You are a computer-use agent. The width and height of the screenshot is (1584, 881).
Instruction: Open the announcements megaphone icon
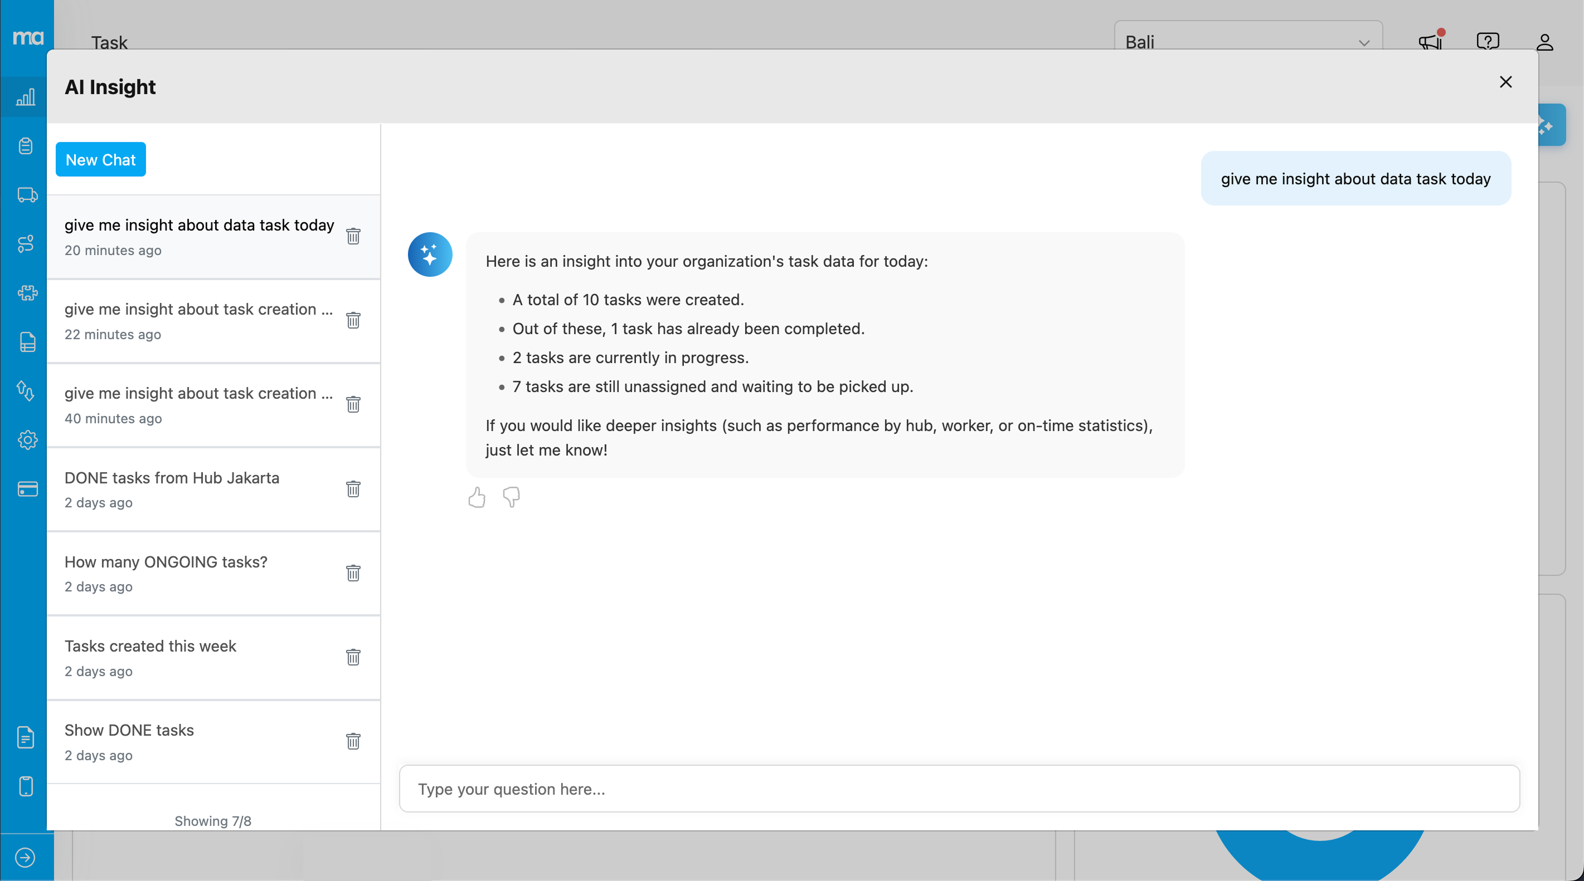pyautogui.click(x=1430, y=42)
